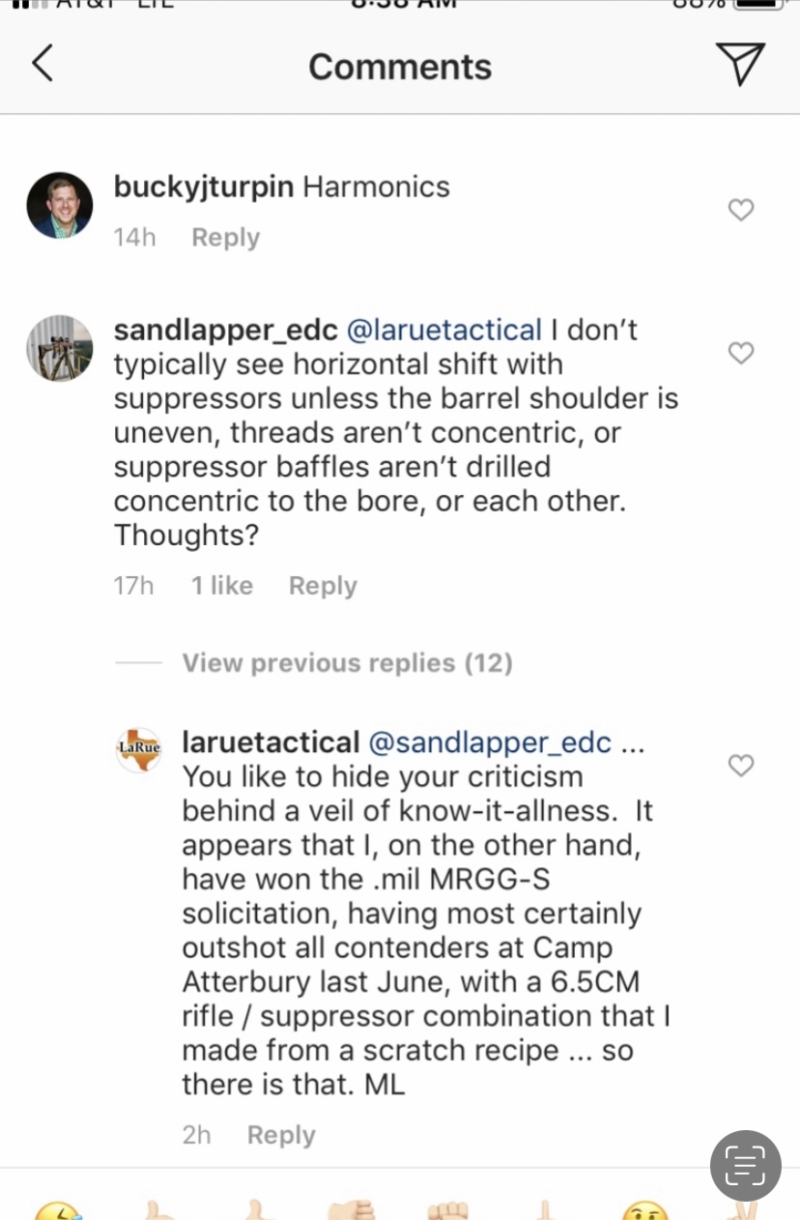Go back using the back arrow
Viewport: 800px width, 1220px height.
[x=42, y=65]
